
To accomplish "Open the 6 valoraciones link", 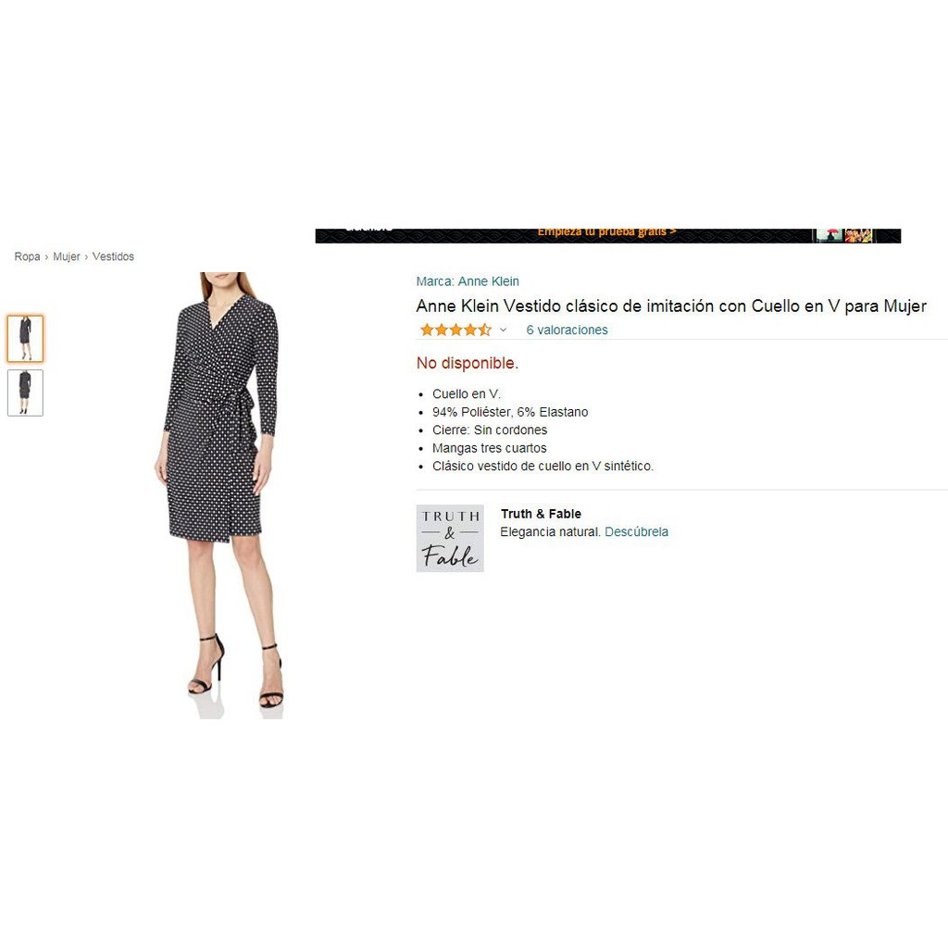I will (567, 331).
